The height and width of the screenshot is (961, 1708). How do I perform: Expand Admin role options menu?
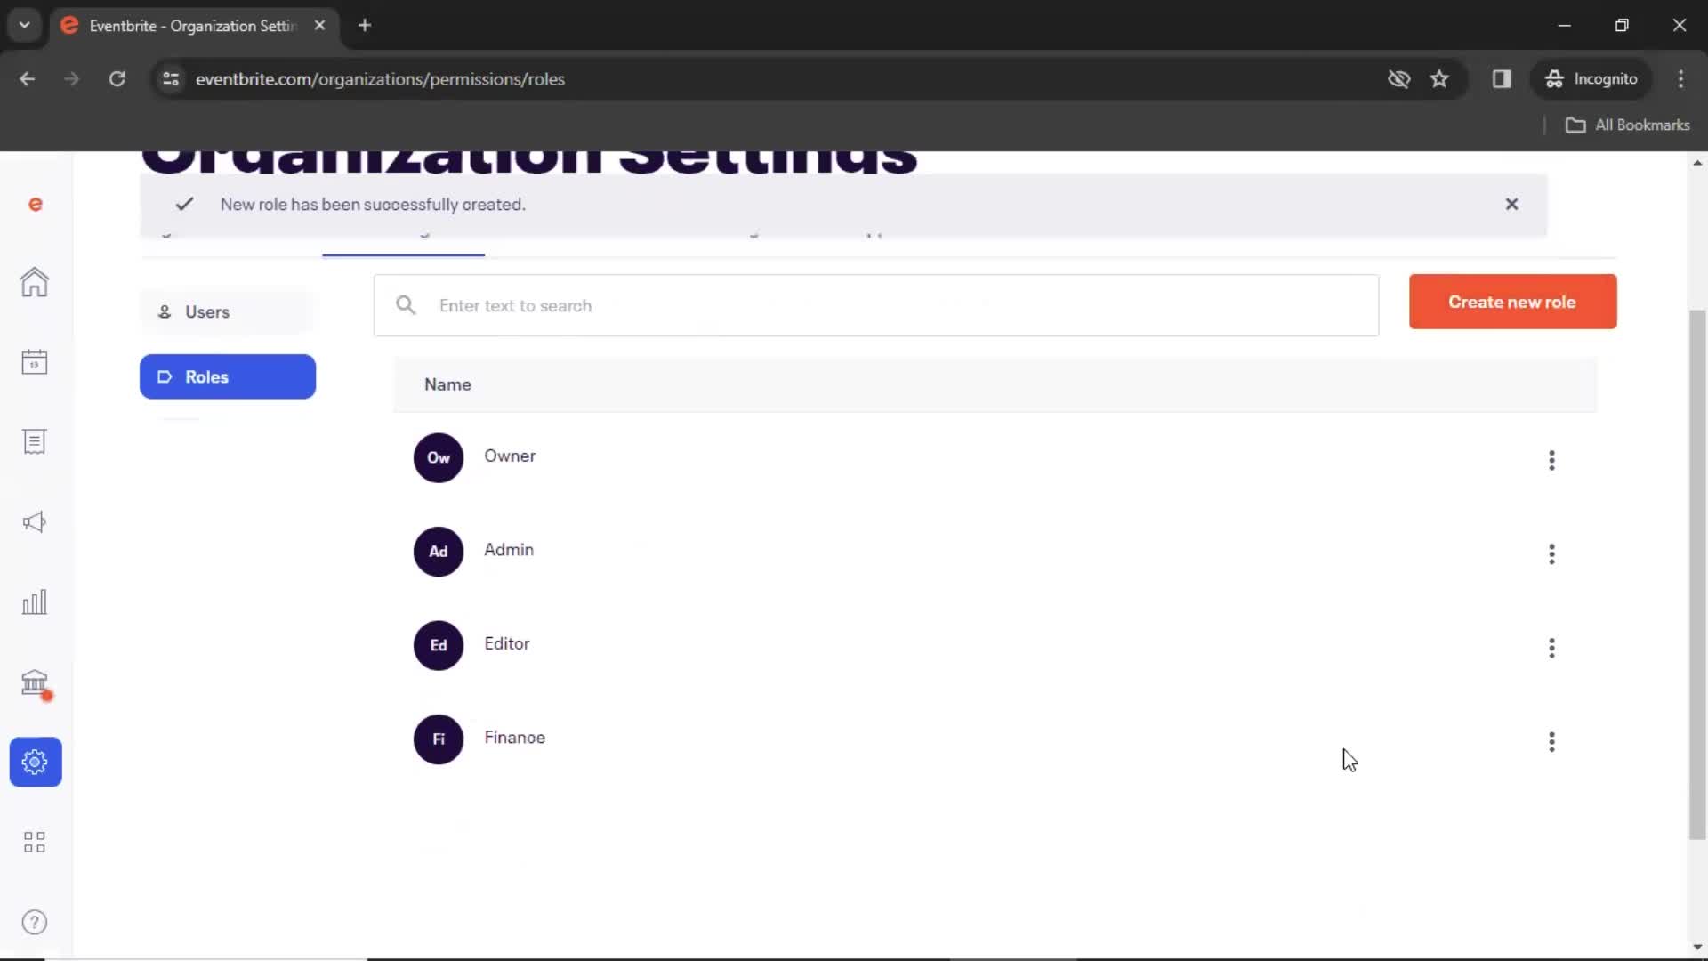(x=1551, y=553)
